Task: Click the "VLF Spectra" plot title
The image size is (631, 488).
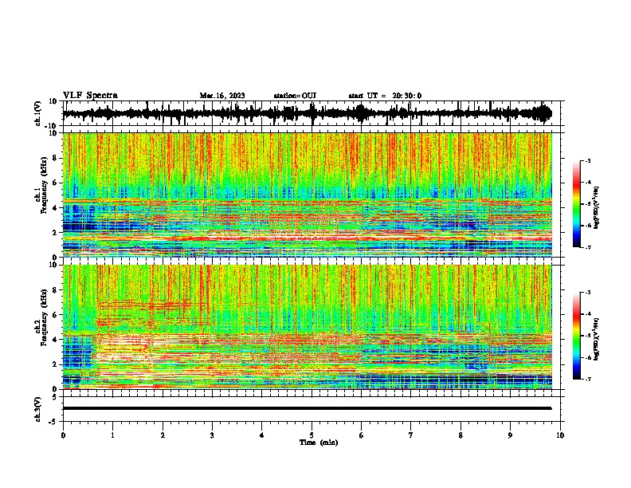Action: 90,96
